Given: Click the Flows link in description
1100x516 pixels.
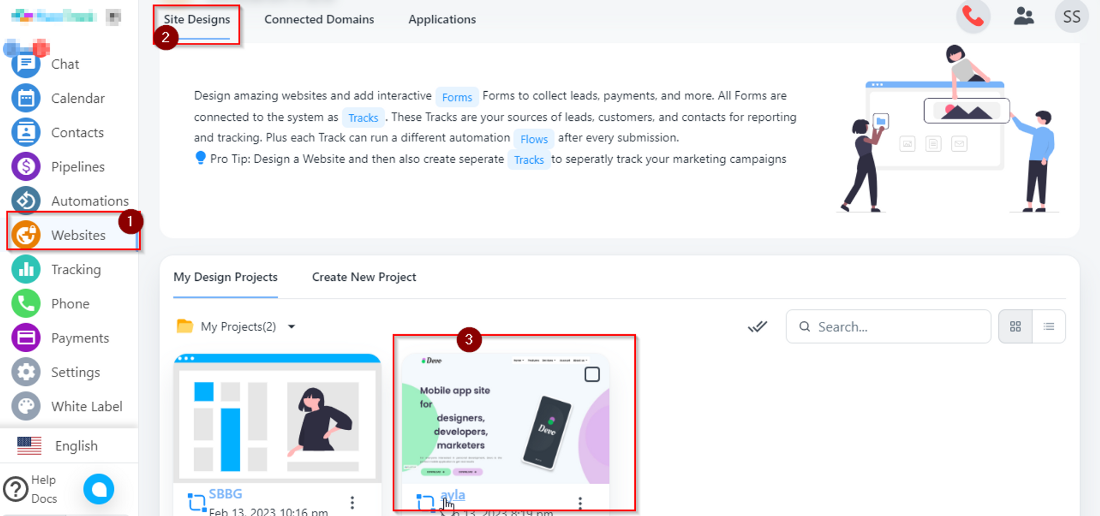Looking at the screenshot, I should point(533,139).
